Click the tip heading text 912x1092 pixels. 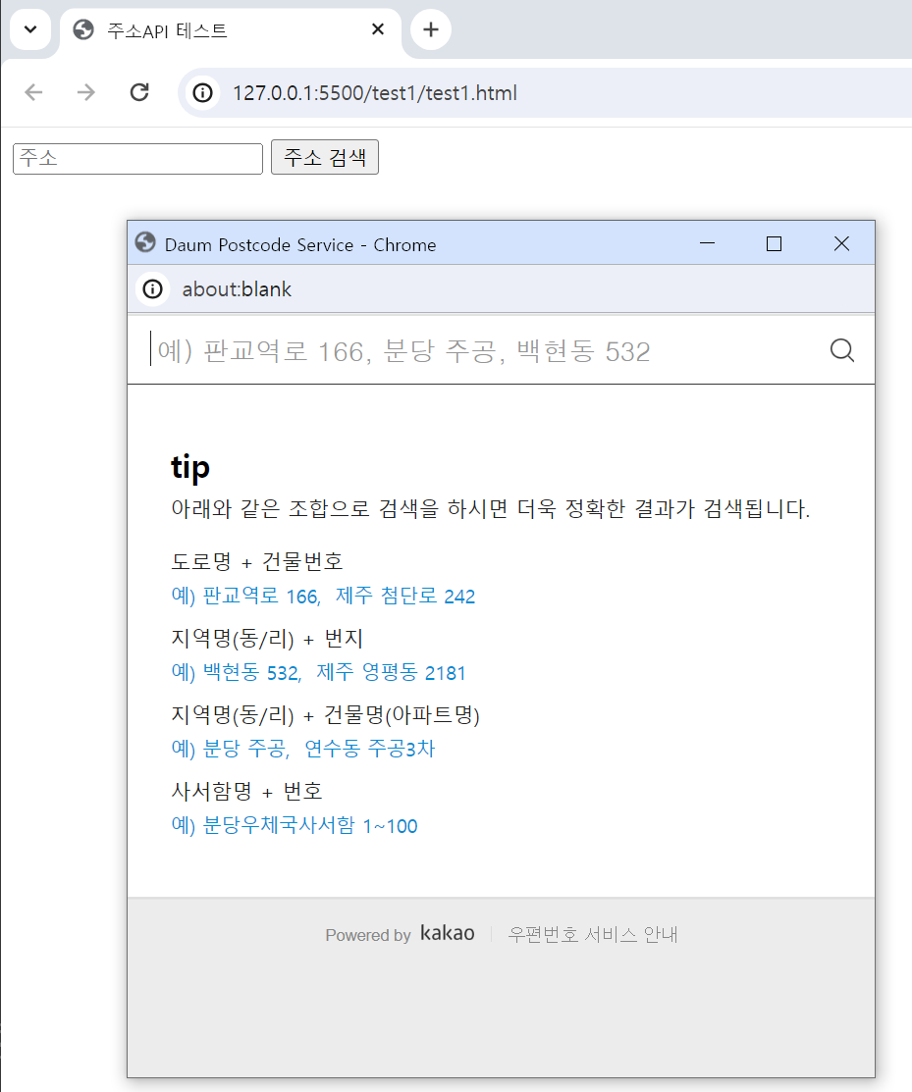190,467
